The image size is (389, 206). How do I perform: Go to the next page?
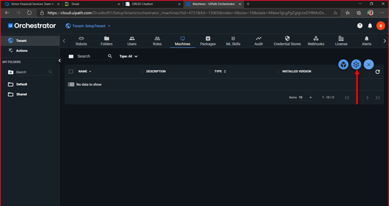(368, 98)
